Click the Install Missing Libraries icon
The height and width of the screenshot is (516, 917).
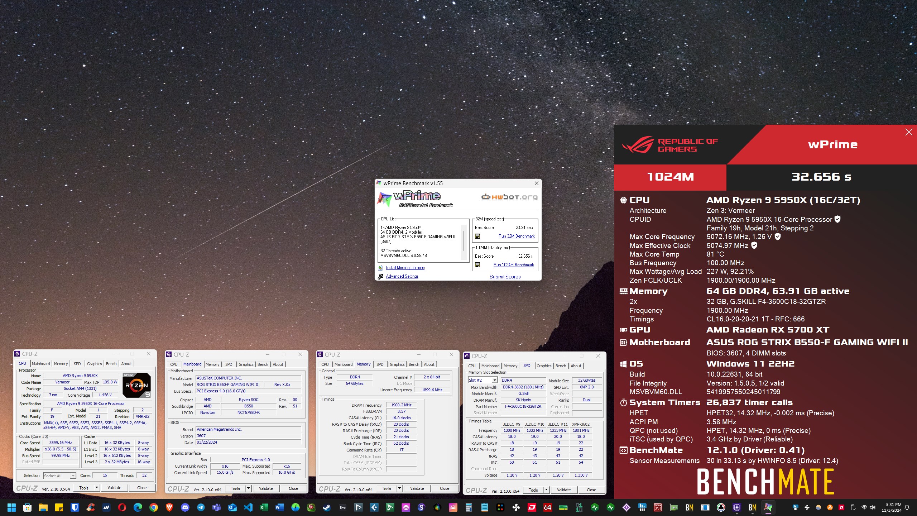point(380,268)
